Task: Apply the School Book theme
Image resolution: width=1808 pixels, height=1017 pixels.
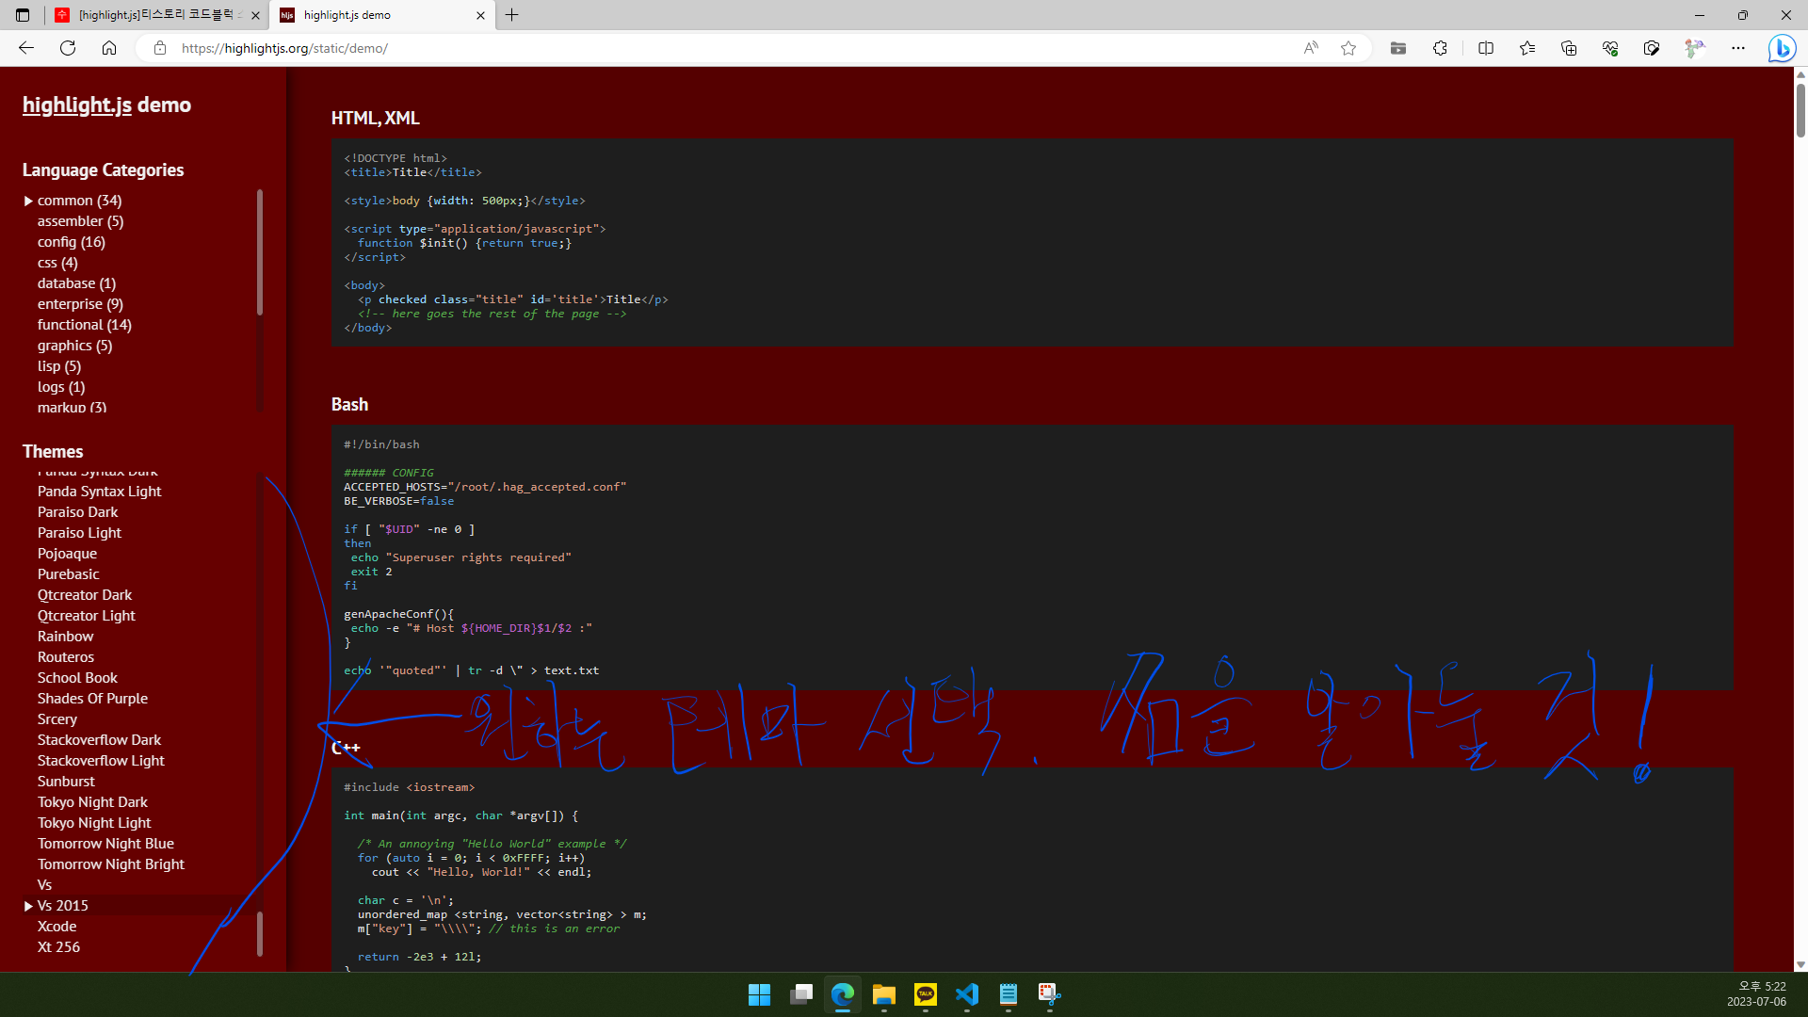Action: point(77,678)
